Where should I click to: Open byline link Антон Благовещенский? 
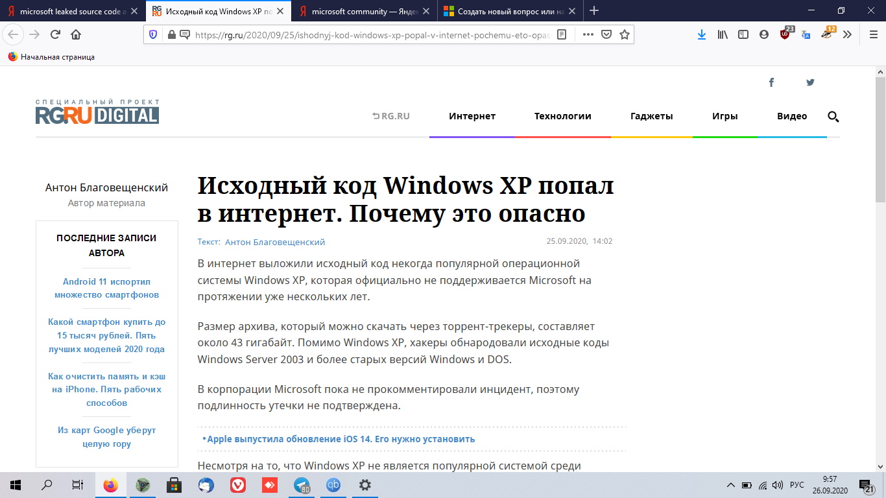(x=275, y=242)
